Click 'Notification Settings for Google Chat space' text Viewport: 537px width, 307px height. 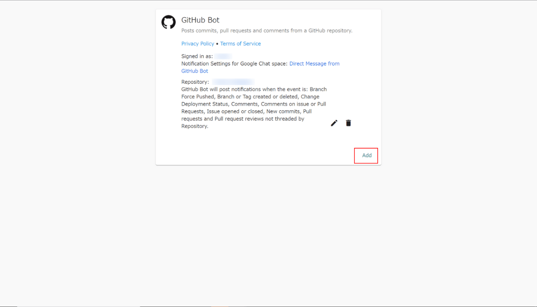click(234, 64)
